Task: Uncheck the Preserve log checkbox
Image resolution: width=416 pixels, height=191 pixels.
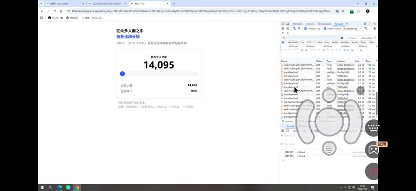Action: point(305,28)
